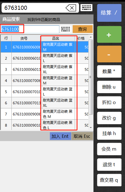Open the keyboard icon next to search box
Image resolution: width=125 pixels, height=192 pixels.
[x=65, y=29]
